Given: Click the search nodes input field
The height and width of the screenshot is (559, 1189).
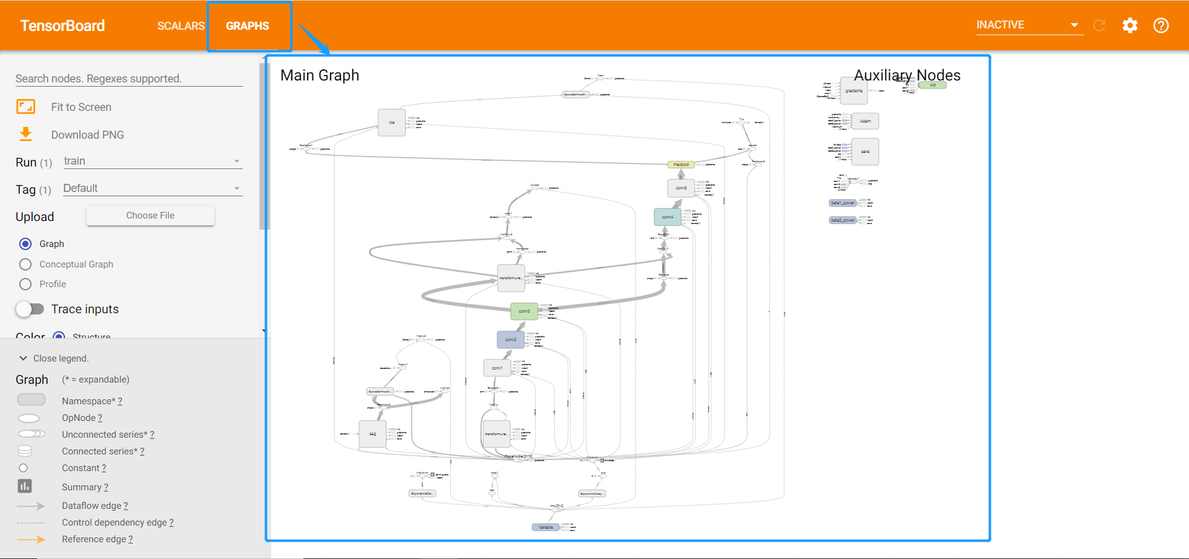Looking at the screenshot, I should 128,79.
